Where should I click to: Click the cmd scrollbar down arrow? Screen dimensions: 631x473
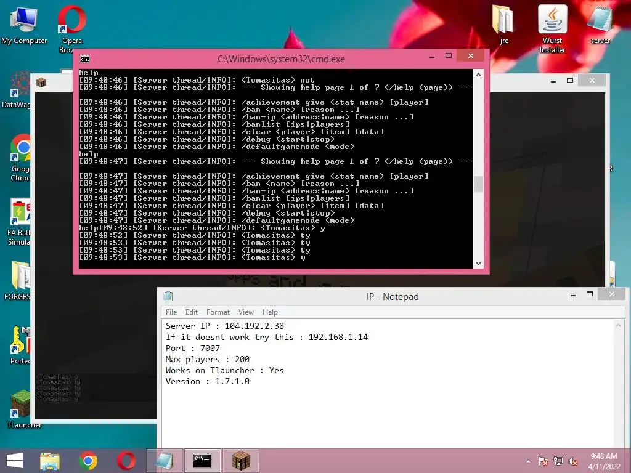478,264
